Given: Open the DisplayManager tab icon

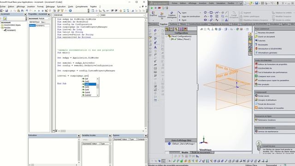Looking at the screenshot, I should (x=185, y=29).
